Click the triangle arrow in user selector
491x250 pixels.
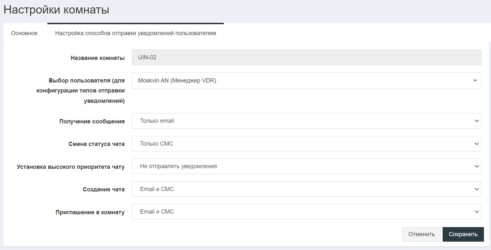[x=475, y=81]
